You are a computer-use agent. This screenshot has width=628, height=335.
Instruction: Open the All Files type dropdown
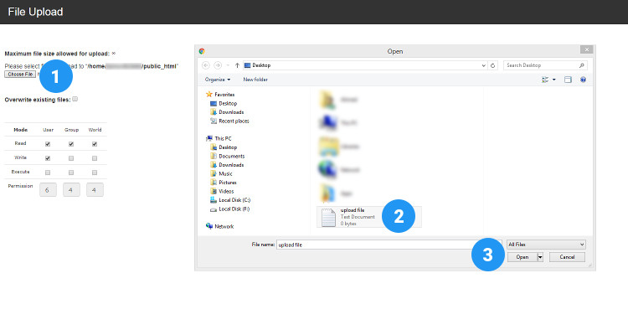(x=546, y=245)
